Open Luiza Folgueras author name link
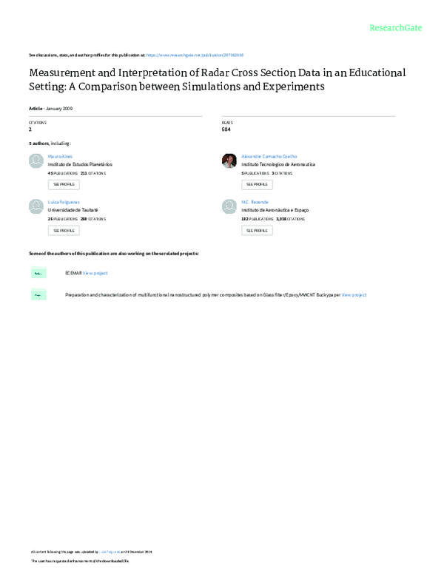This screenshot has width=444, height=574. point(63,202)
